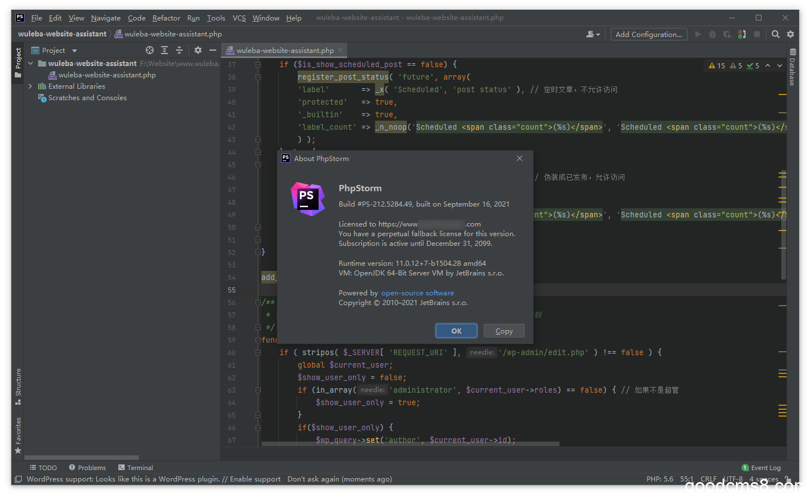The height and width of the screenshot is (498, 811).
Task: Collapse the wuleba-website-assistant project folder
Action: click(31, 63)
